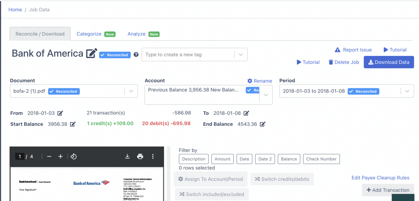The width and height of the screenshot is (419, 201).
Task: Open PDF viewer more options menu
Action: click(153, 156)
